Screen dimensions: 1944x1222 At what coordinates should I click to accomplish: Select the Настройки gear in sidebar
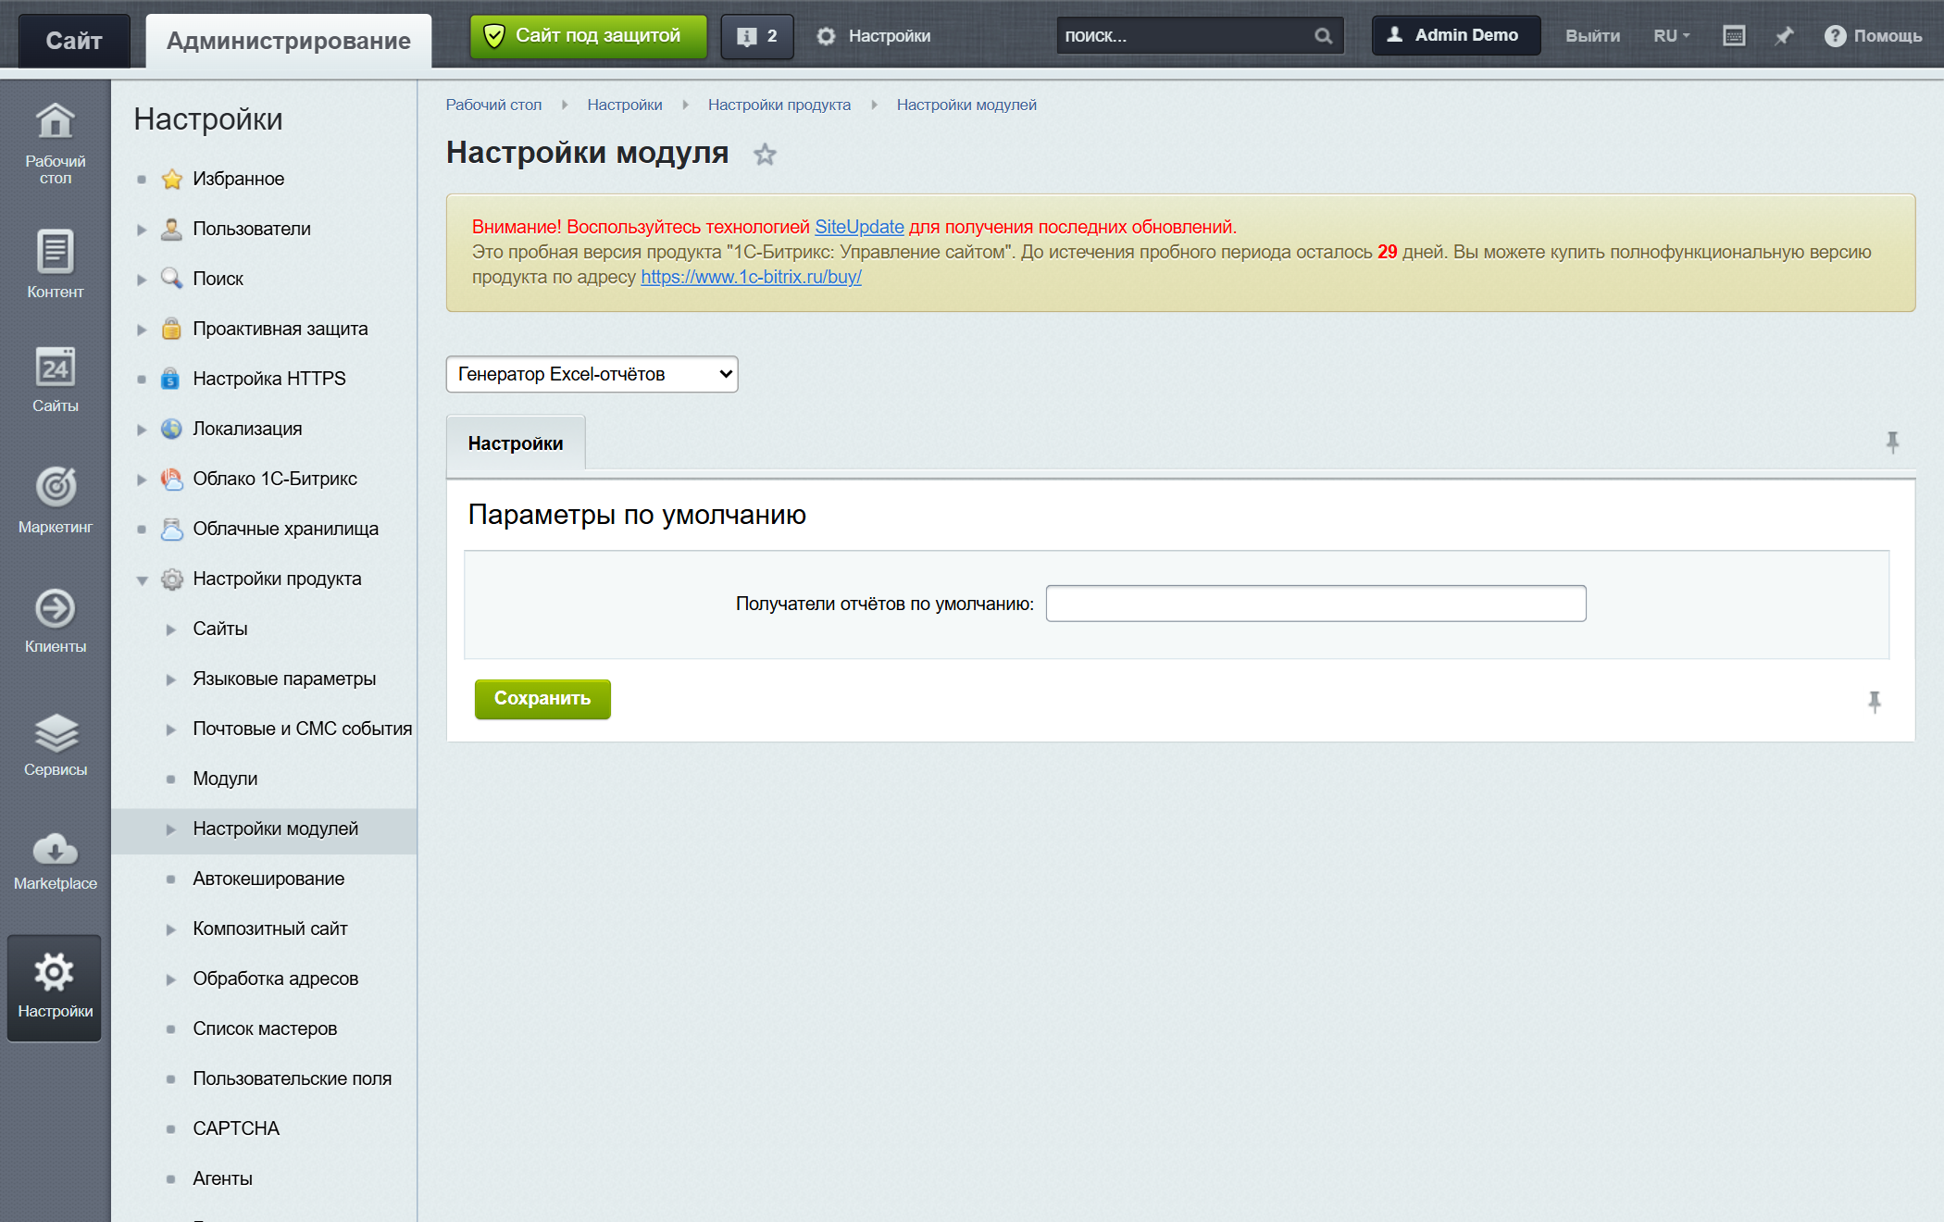click(55, 987)
